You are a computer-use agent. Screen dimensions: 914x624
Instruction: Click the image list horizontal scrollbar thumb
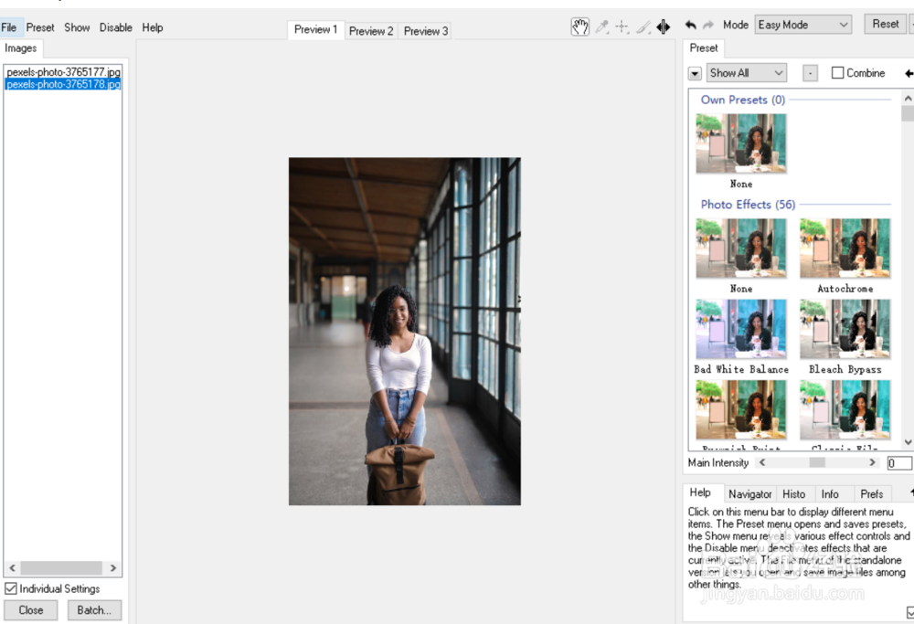tap(61, 567)
